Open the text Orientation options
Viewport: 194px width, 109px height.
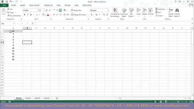click(65, 10)
